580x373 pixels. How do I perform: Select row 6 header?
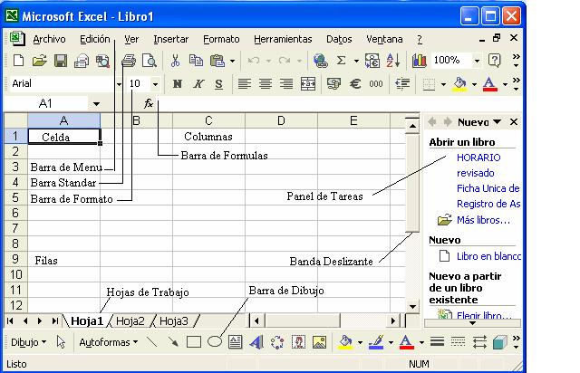15,213
